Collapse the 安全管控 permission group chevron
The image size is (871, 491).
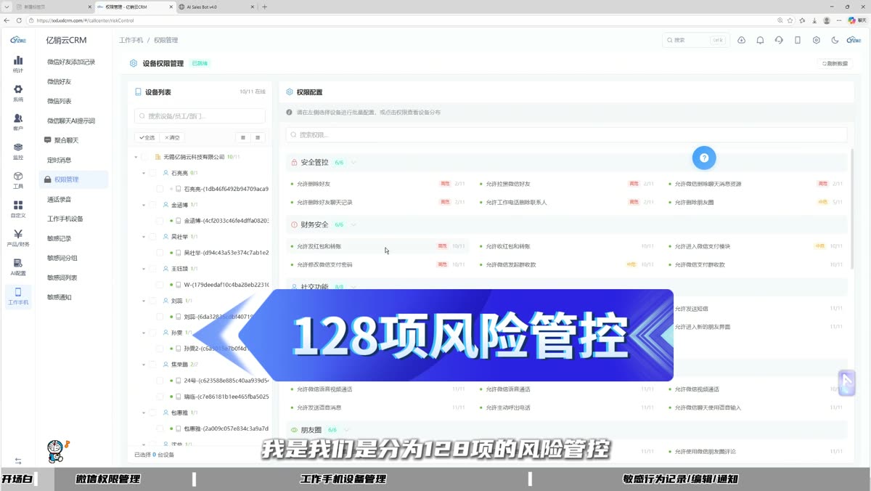(x=353, y=163)
